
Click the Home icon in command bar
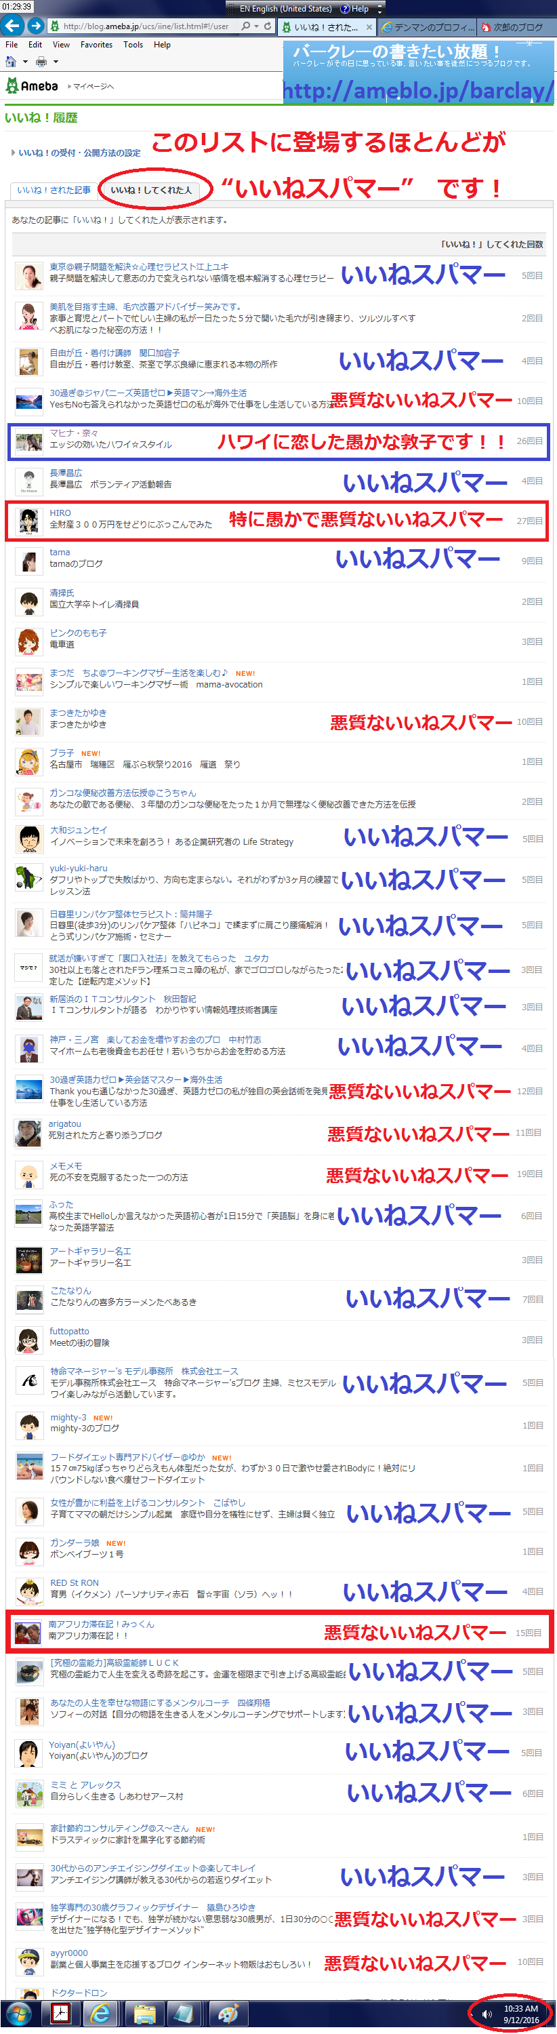[x=11, y=62]
